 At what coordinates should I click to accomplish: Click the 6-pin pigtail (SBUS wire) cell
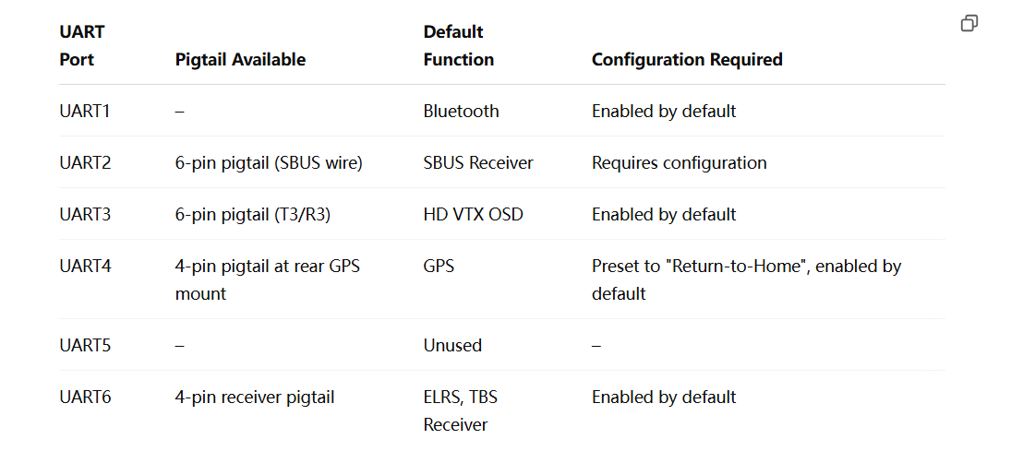[269, 162]
